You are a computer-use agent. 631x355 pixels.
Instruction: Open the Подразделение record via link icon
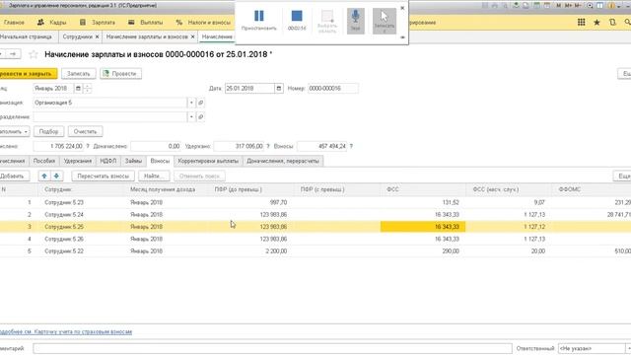pos(201,117)
